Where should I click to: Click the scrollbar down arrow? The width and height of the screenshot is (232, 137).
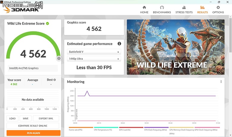231,136
